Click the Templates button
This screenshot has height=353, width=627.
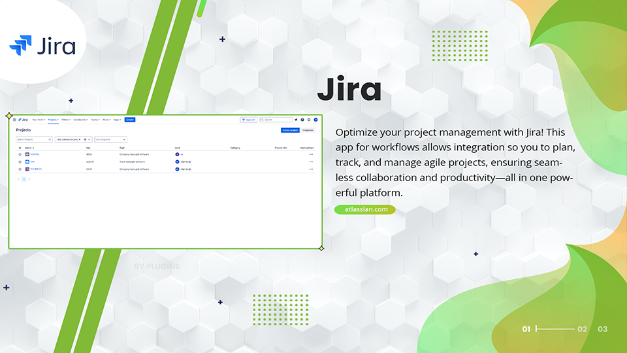(x=308, y=130)
